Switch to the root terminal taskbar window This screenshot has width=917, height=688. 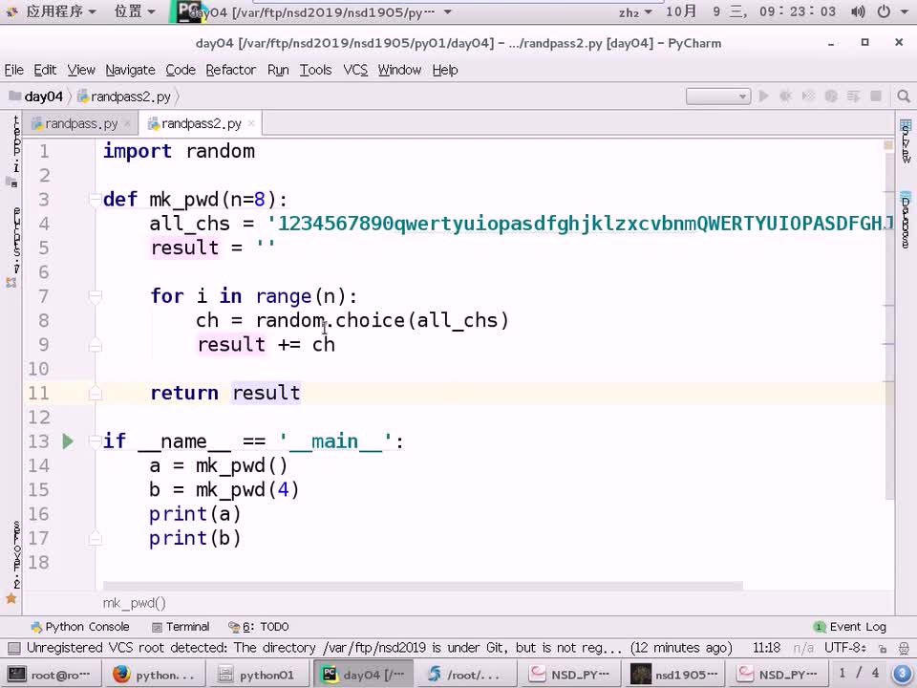tap(51, 675)
